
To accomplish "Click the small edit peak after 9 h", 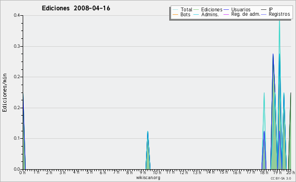I will [x=148, y=150].
